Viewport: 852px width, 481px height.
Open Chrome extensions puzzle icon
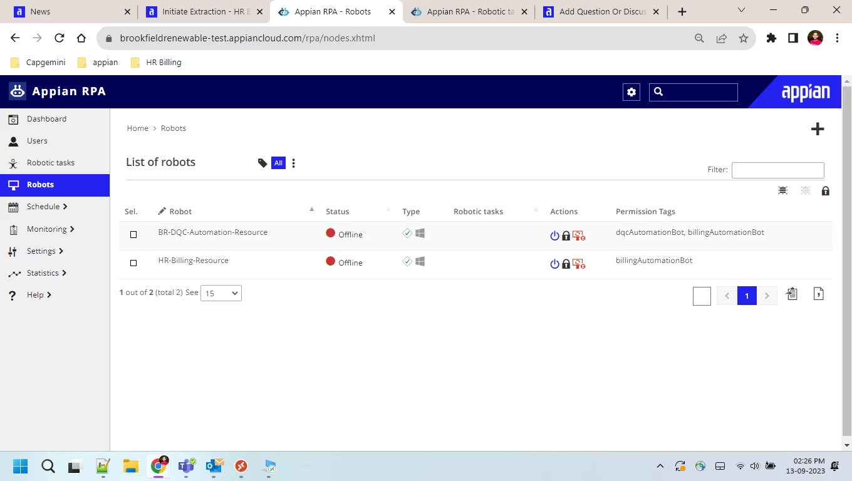click(x=771, y=38)
